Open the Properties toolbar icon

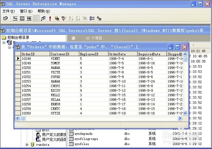tap(5, 19)
